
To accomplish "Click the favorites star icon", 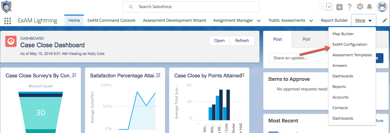I will [323, 7].
